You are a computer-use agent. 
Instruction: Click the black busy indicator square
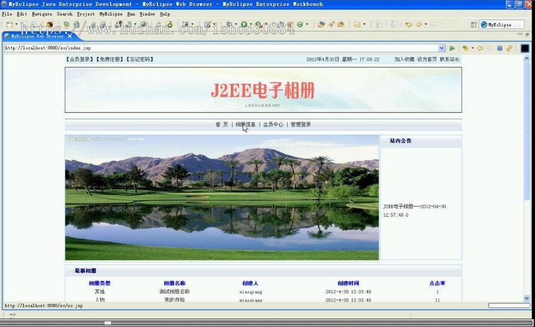point(525,49)
